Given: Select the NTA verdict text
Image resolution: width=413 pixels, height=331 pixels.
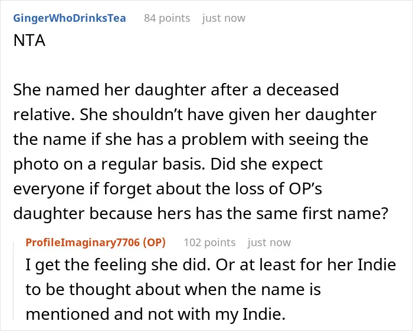Looking at the screenshot, I should coord(29,41).
